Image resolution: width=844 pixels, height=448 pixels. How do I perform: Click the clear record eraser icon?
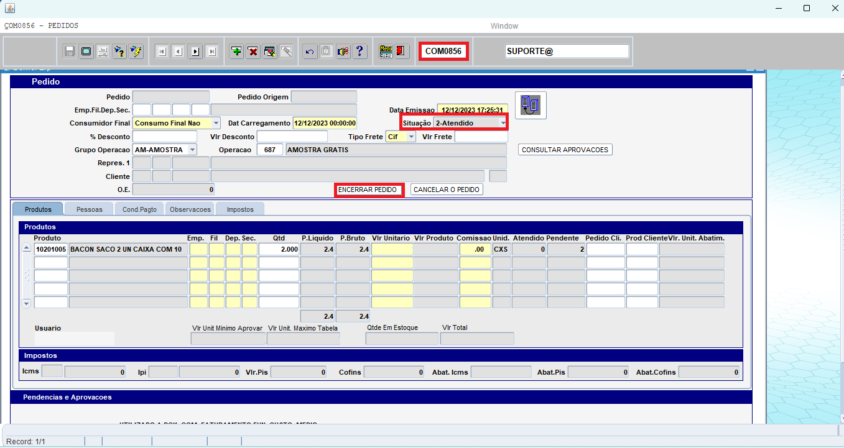click(269, 52)
